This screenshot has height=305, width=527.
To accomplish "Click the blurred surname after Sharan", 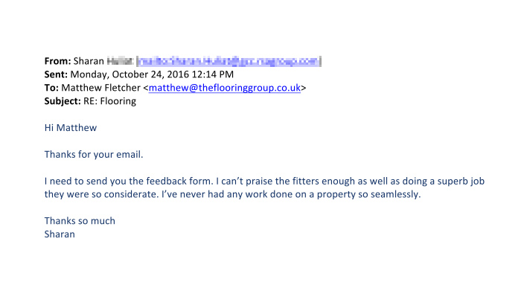I will tap(120, 61).
